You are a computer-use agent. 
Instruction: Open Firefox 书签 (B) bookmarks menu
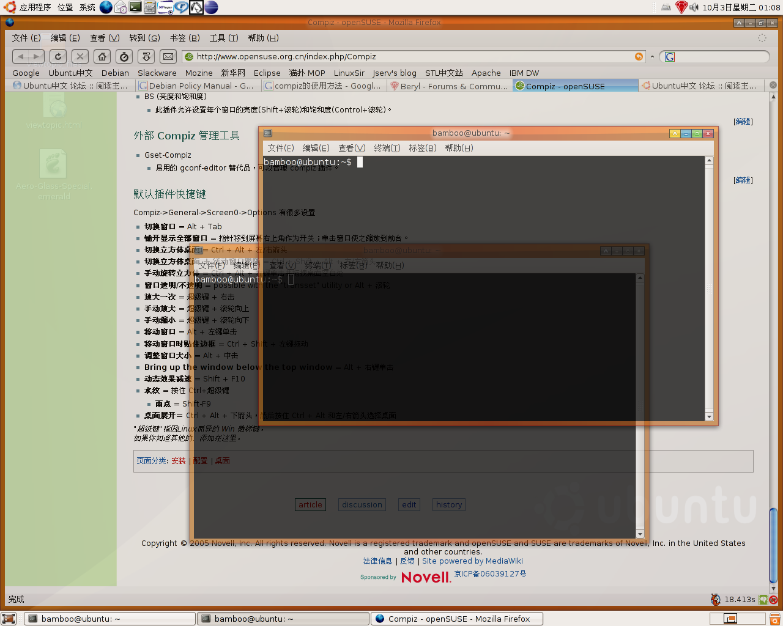tap(185, 38)
